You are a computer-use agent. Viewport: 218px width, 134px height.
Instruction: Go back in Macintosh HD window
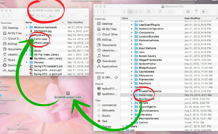coord(98,12)
